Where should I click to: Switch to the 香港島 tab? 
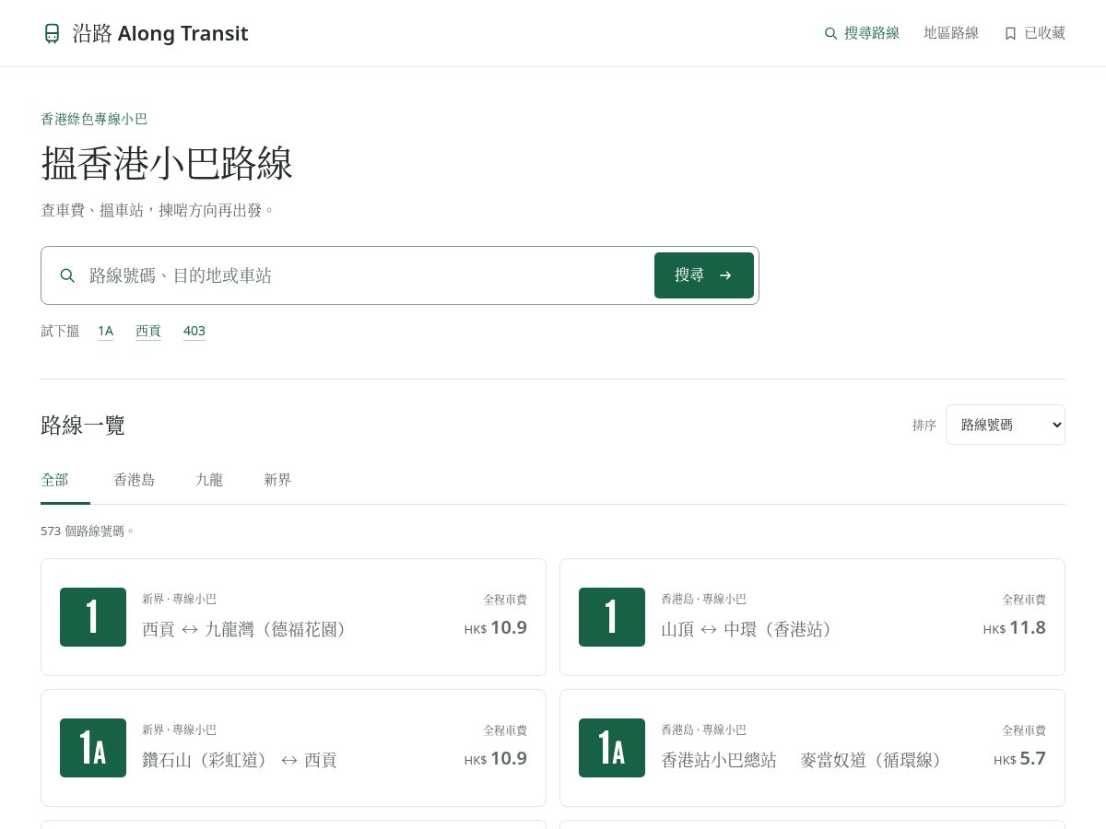coord(135,480)
